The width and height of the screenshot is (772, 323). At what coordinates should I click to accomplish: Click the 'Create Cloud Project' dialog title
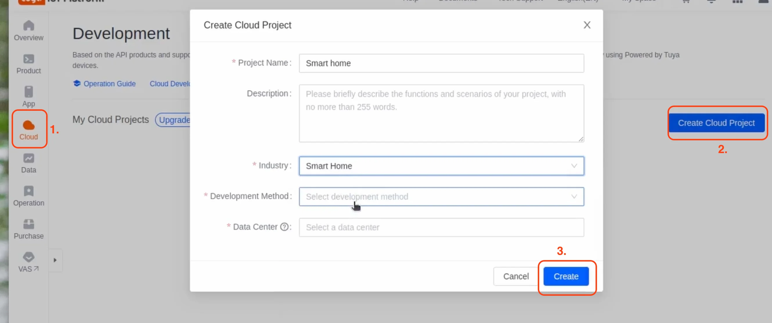click(247, 25)
